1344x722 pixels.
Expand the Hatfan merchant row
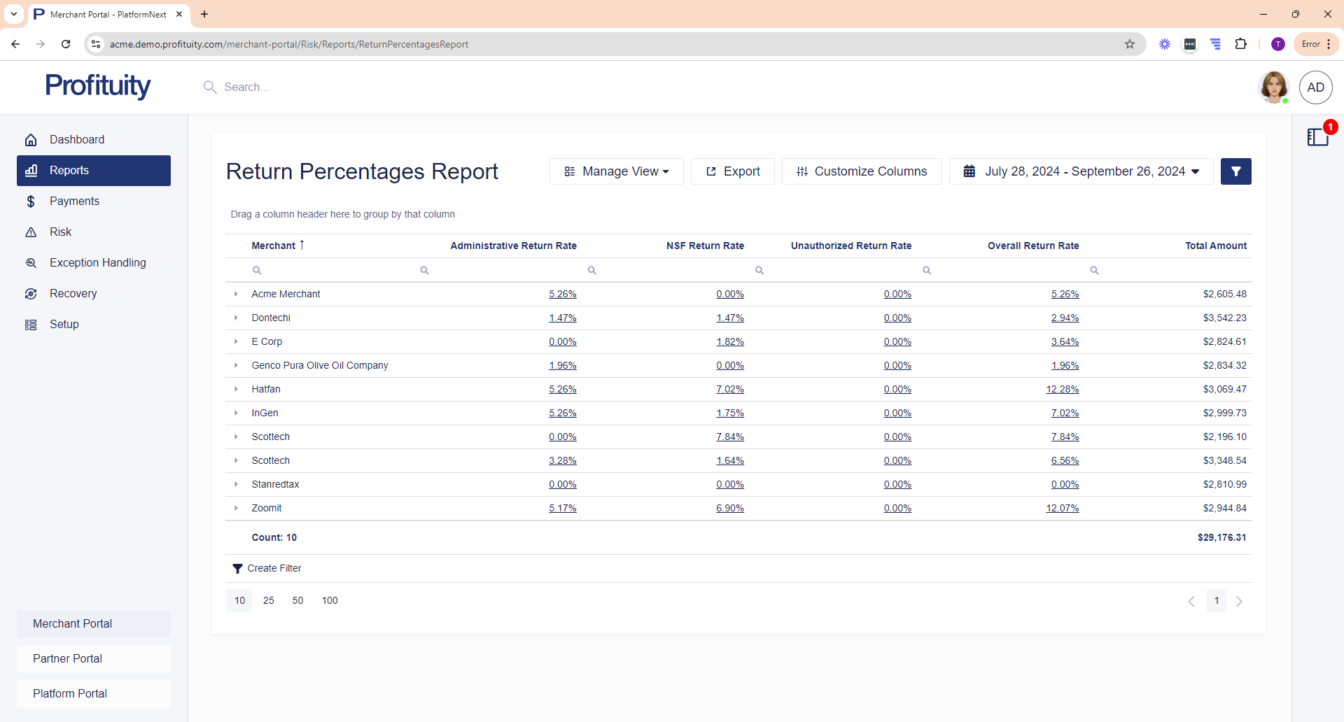click(x=236, y=390)
